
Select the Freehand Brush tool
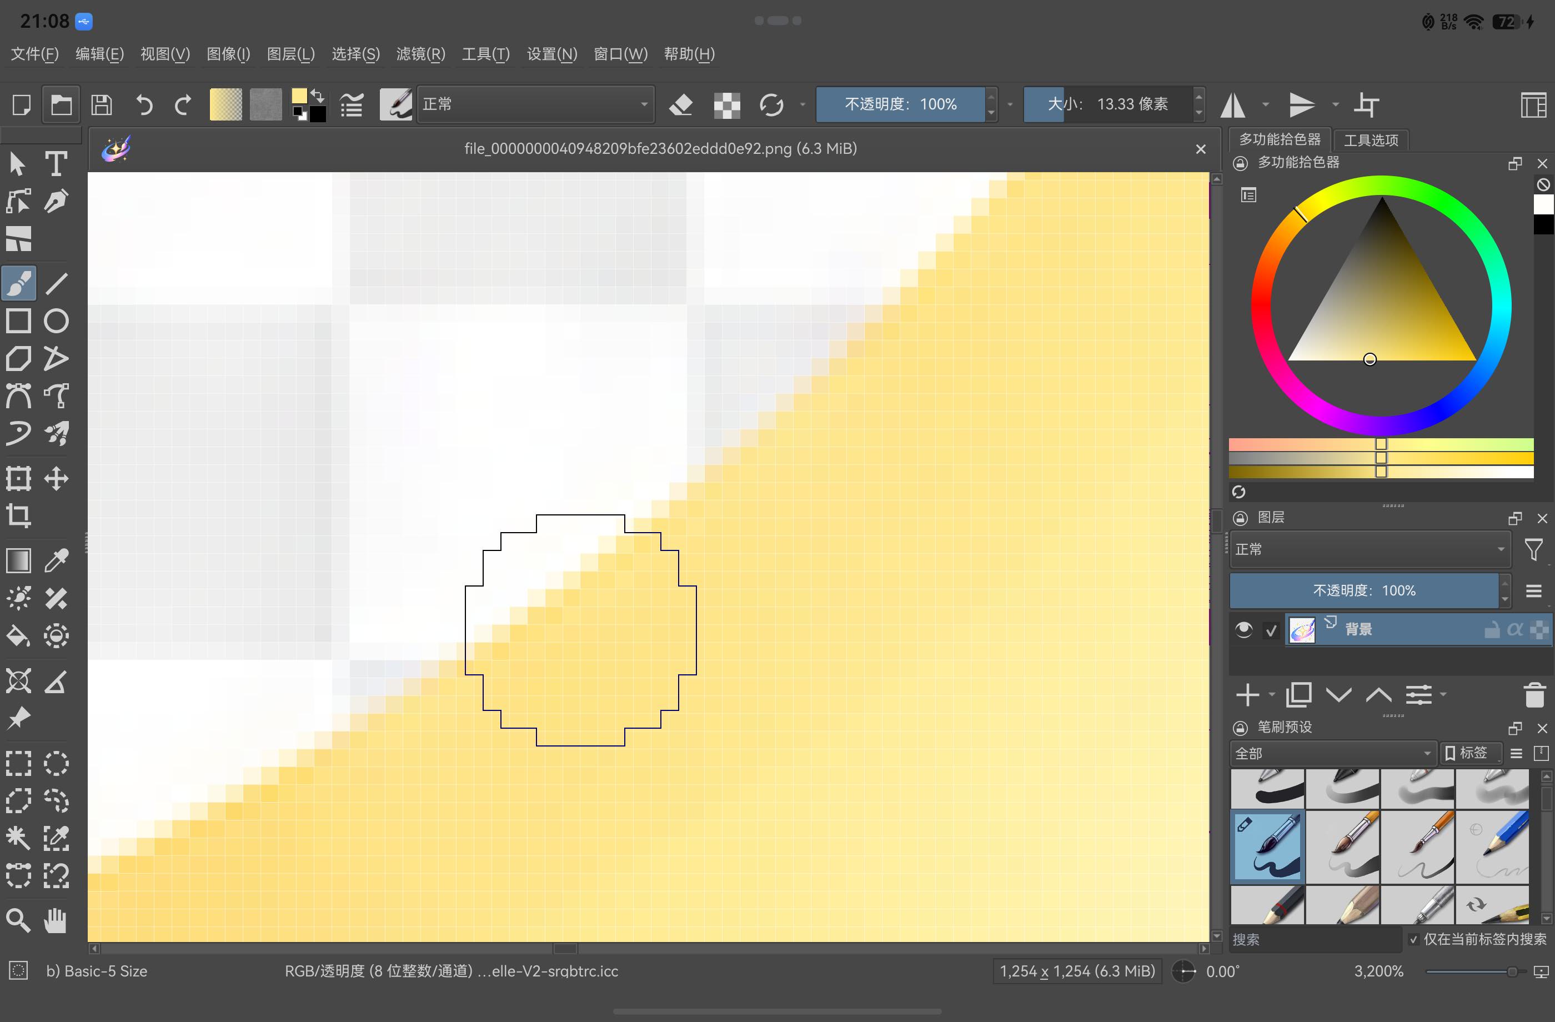tap(18, 283)
